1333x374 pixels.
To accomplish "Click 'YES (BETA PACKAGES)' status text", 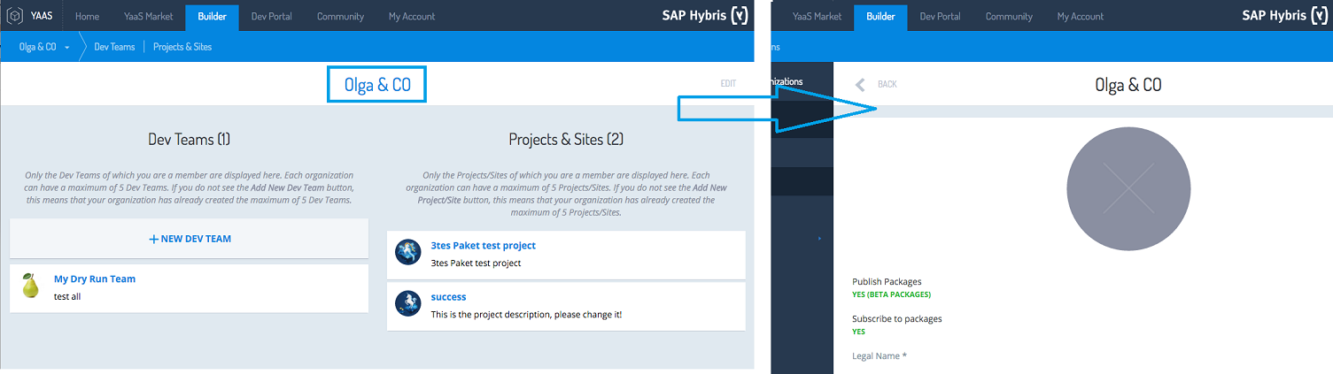I will [891, 294].
